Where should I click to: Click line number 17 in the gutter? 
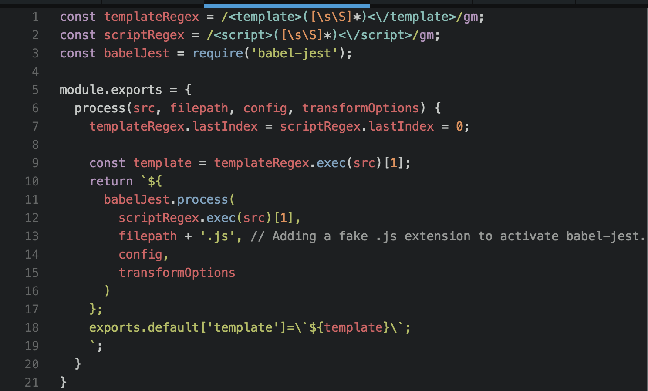click(32, 310)
